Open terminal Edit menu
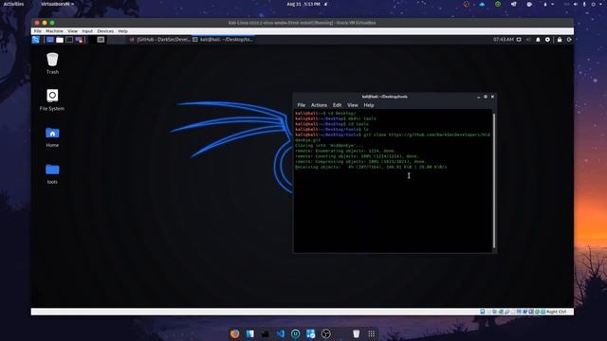607x341 pixels. click(x=338, y=105)
